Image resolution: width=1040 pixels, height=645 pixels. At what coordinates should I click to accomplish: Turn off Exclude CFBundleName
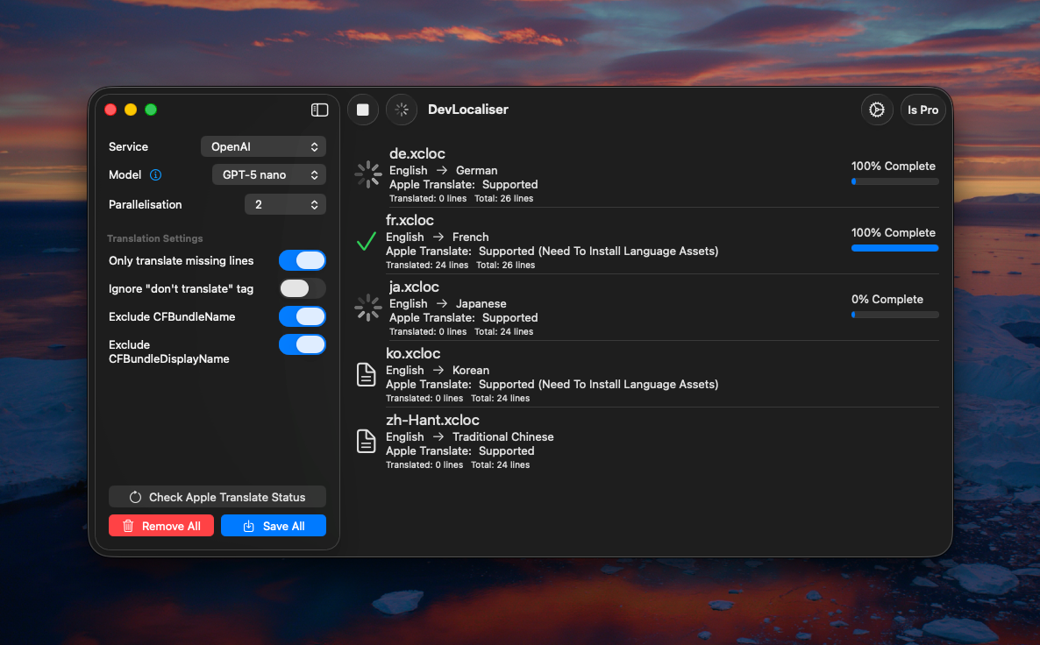point(303,316)
